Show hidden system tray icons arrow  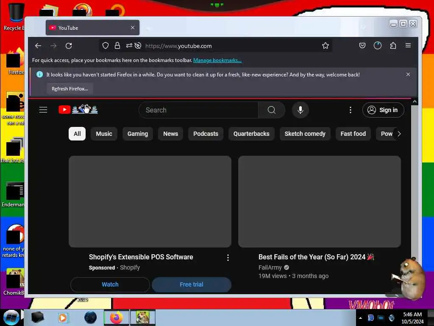coord(360,318)
